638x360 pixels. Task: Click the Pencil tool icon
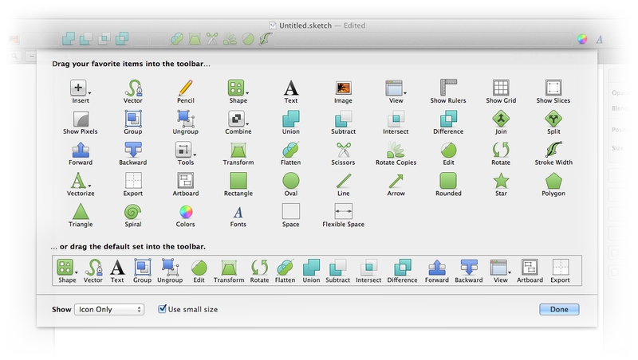click(186, 88)
